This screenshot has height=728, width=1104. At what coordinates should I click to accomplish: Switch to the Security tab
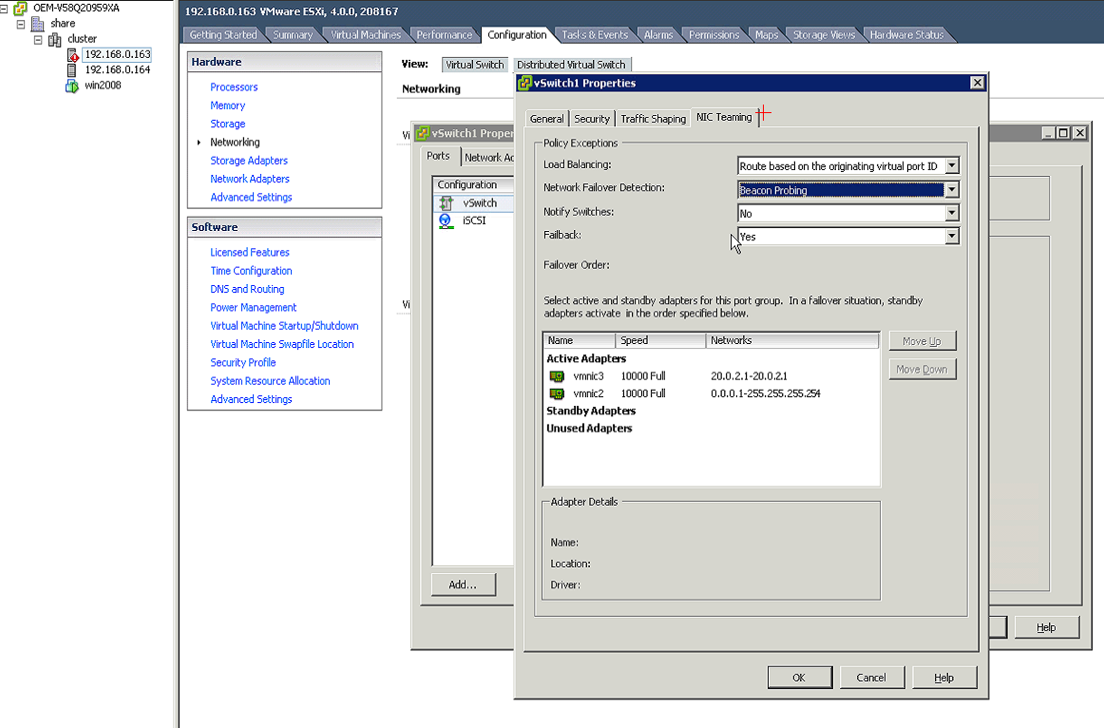click(591, 119)
